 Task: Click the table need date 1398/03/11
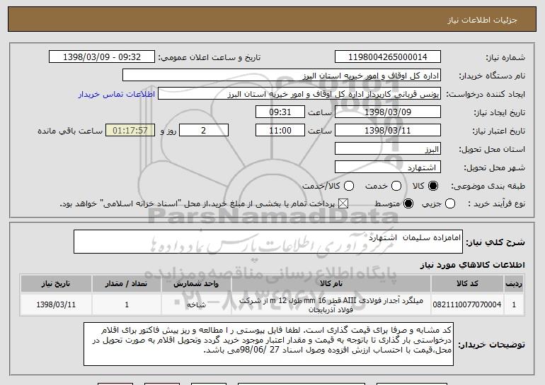click(x=56, y=304)
